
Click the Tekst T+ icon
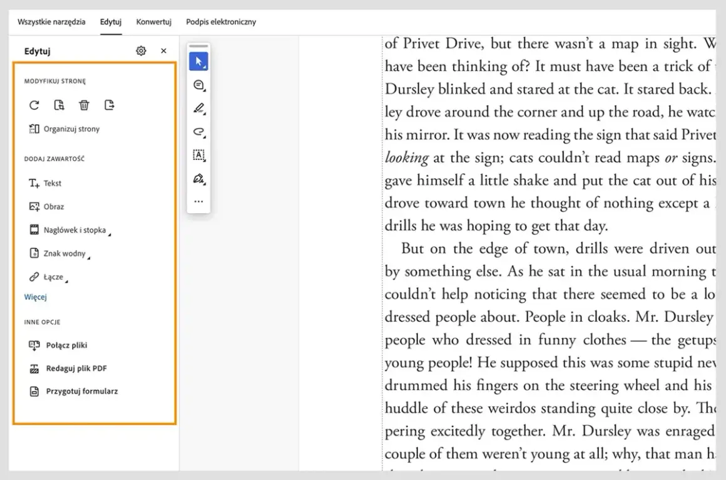pos(34,183)
